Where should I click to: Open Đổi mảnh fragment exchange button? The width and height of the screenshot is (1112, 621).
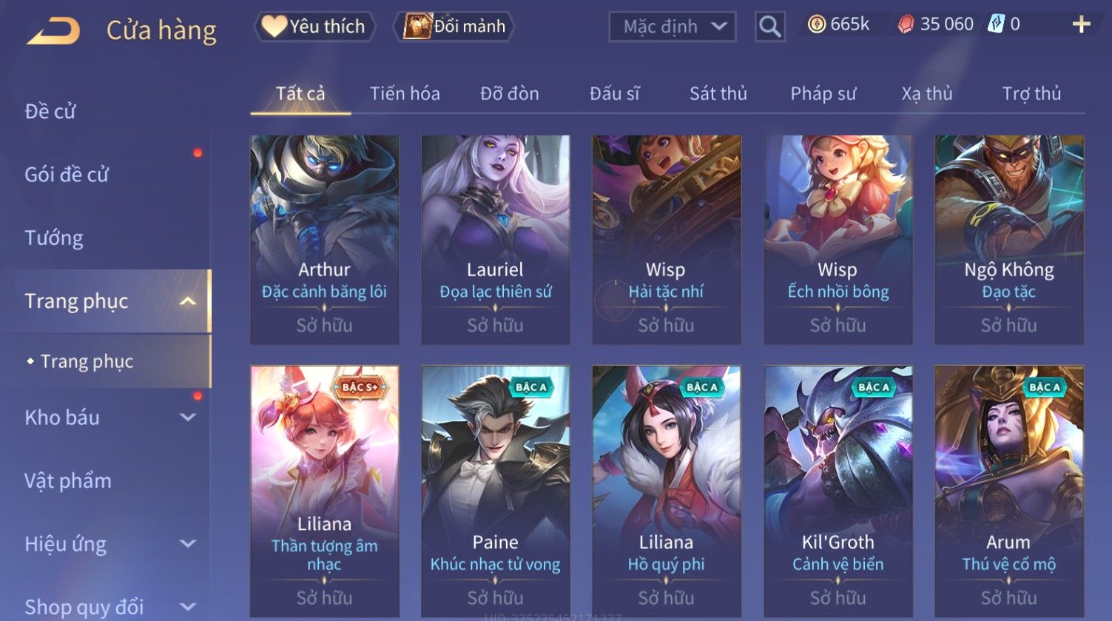454,27
